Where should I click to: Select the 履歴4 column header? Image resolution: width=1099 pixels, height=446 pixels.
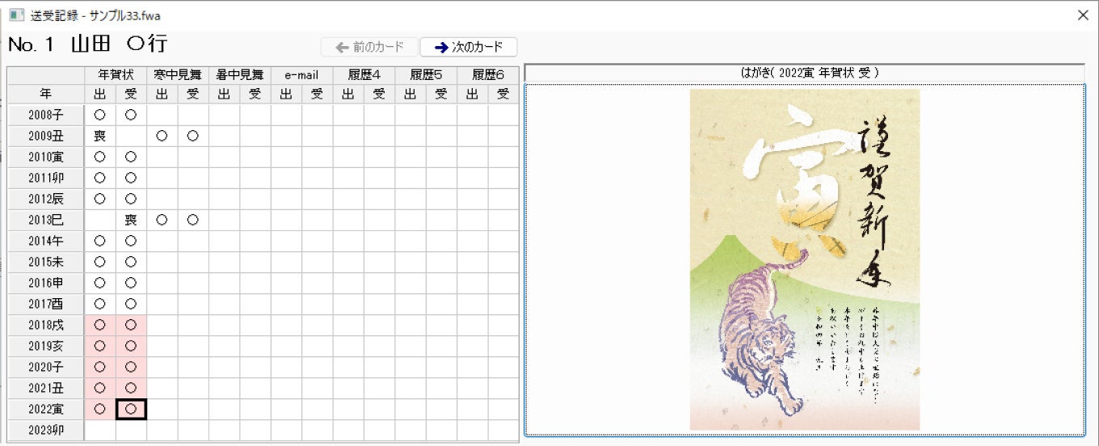[364, 74]
